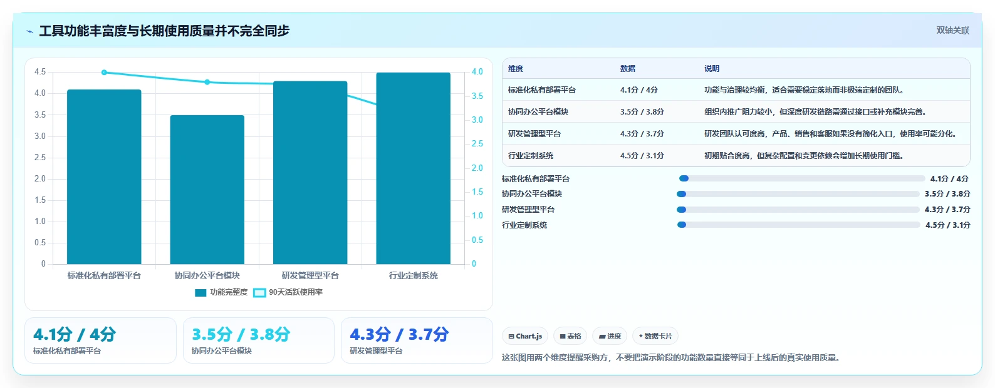
Task: Click the progress bar for 行业定制系统
Action: tap(799, 225)
